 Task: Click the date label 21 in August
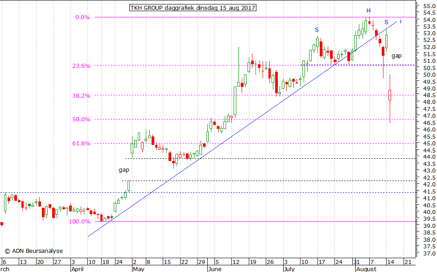tap(408, 262)
